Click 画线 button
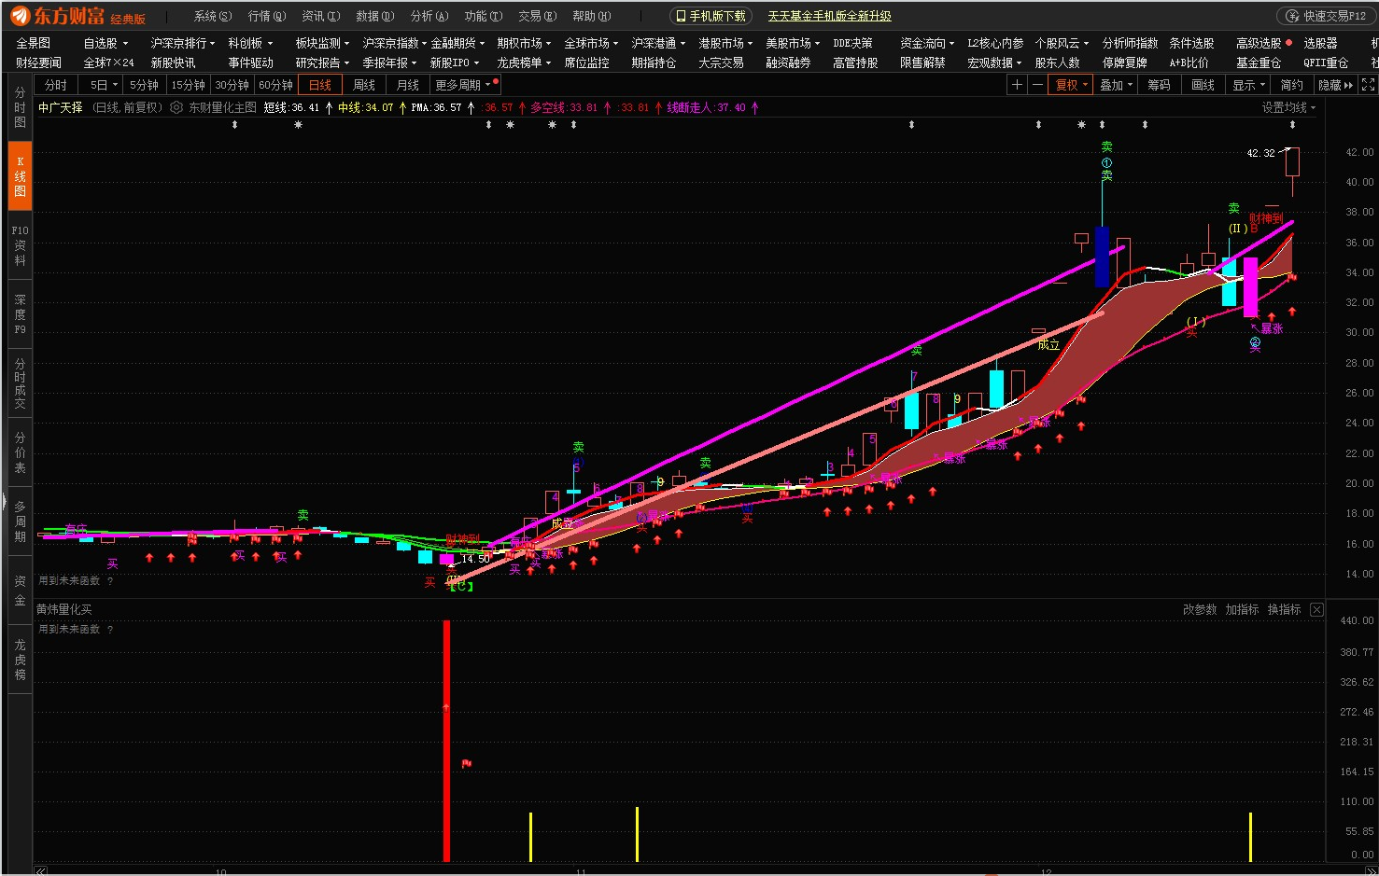 (x=1203, y=85)
